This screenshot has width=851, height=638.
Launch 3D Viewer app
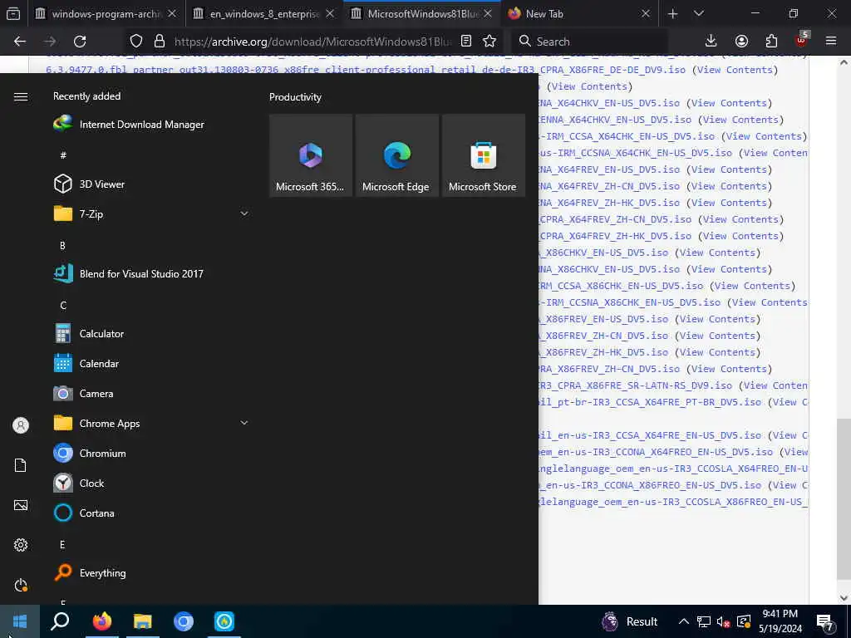point(88,184)
